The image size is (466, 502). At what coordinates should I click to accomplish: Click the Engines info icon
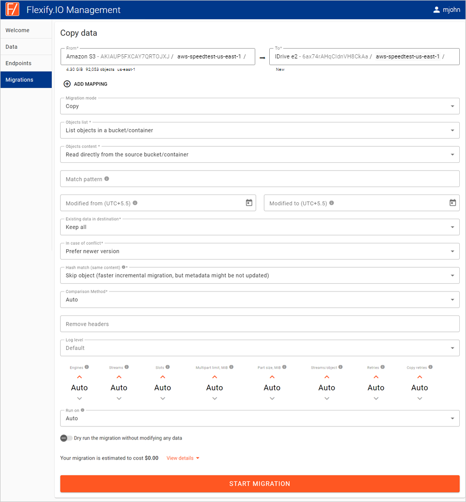pos(87,367)
